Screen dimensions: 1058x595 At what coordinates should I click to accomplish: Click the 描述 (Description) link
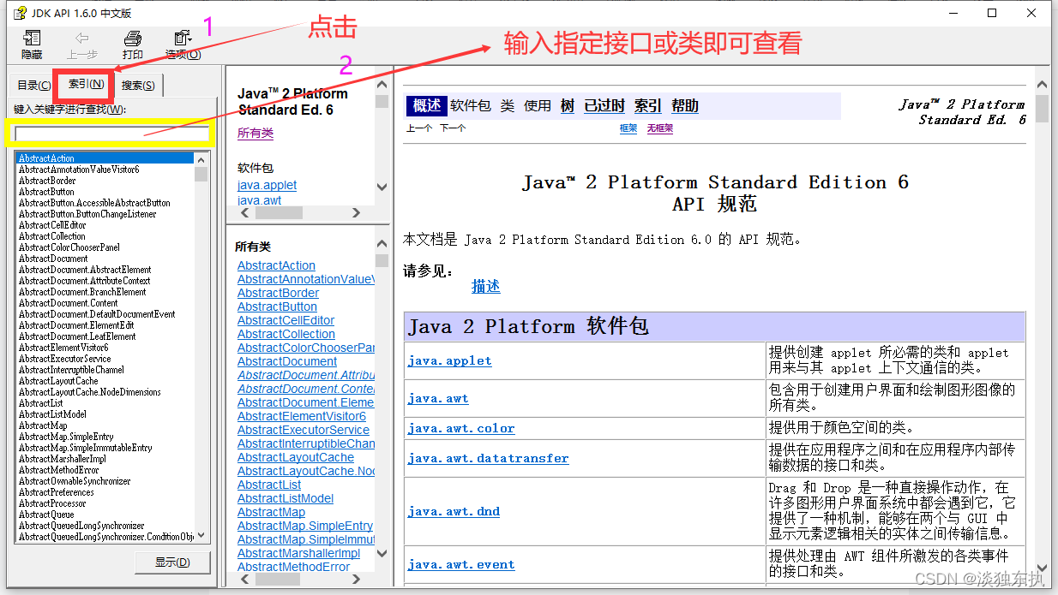[485, 286]
